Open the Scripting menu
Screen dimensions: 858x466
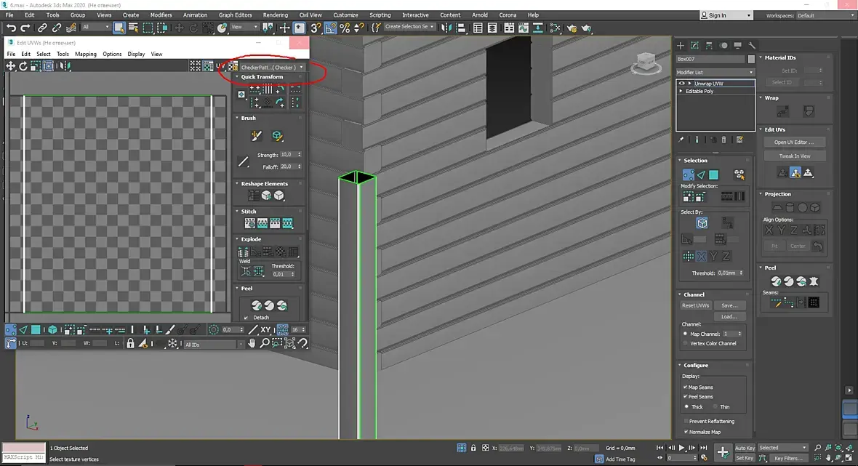380,15
